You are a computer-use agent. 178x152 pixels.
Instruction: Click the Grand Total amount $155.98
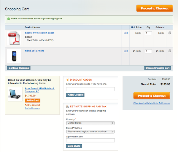[x=165, y=84]
